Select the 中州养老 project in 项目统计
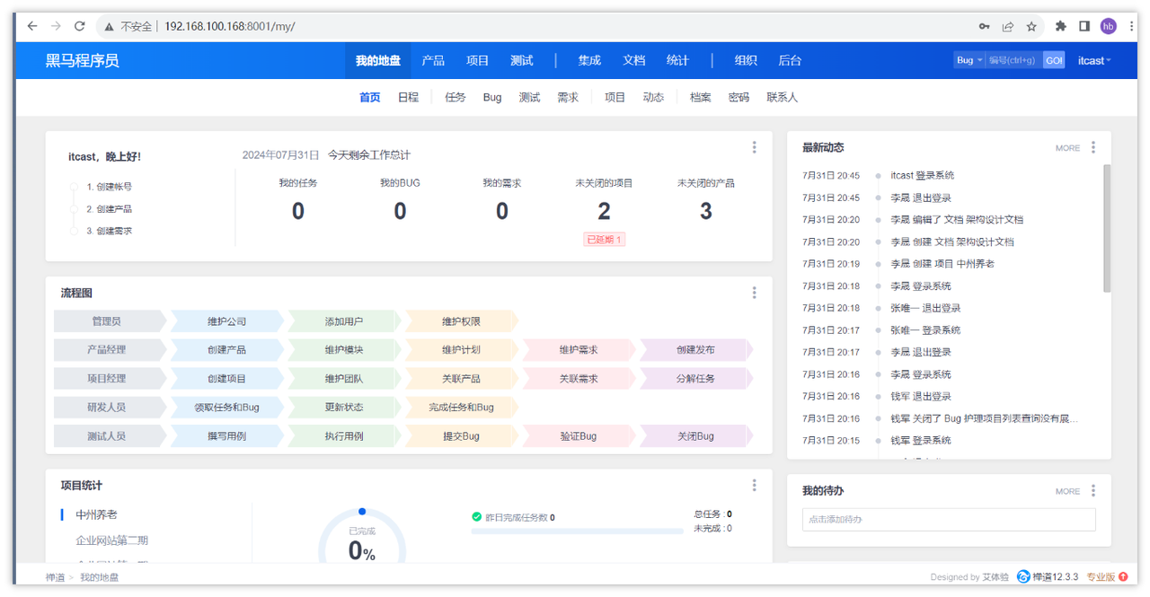The height and width of the screenshot is (597, 1150). [96, 514]
